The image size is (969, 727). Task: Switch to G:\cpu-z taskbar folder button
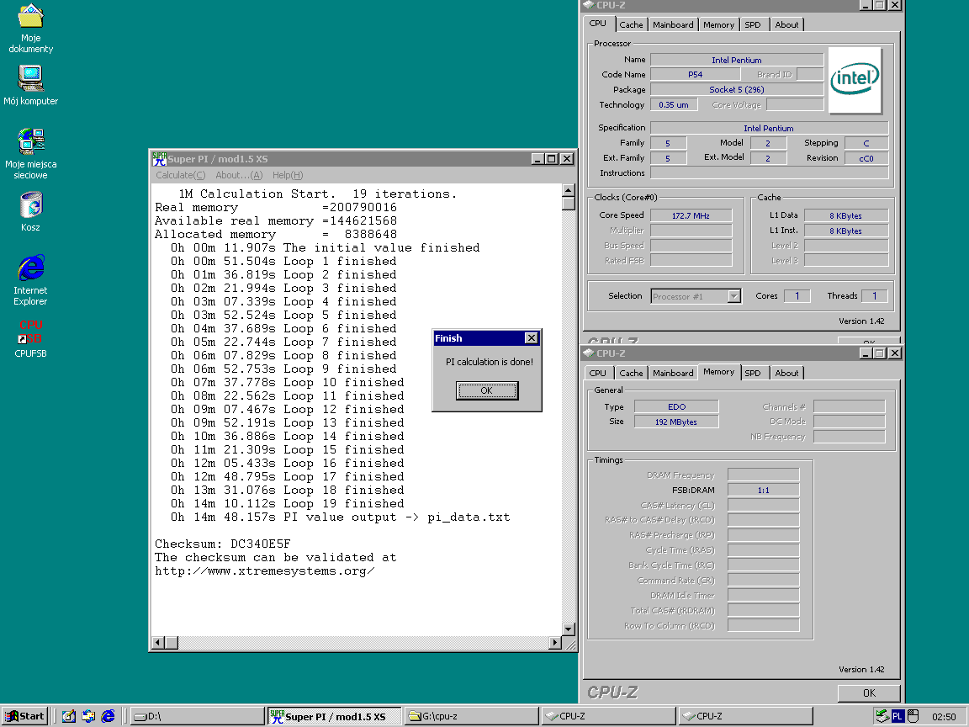point(472,716)
